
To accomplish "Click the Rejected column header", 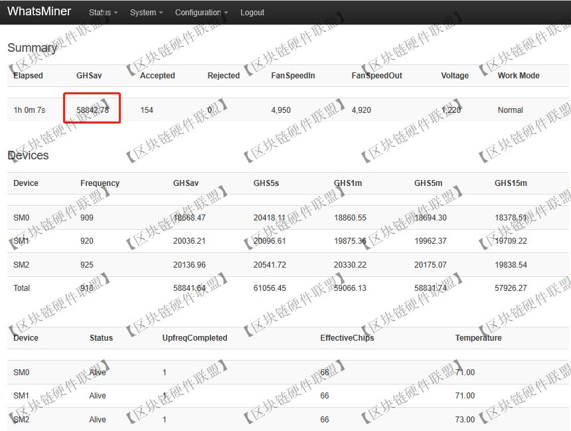I will [224, 76].
